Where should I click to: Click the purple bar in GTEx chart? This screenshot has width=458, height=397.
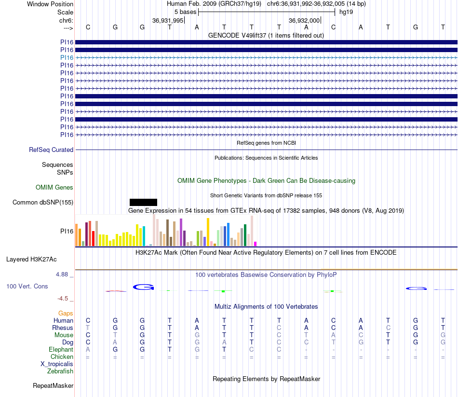pyautogui.click(x=181, y=232)
